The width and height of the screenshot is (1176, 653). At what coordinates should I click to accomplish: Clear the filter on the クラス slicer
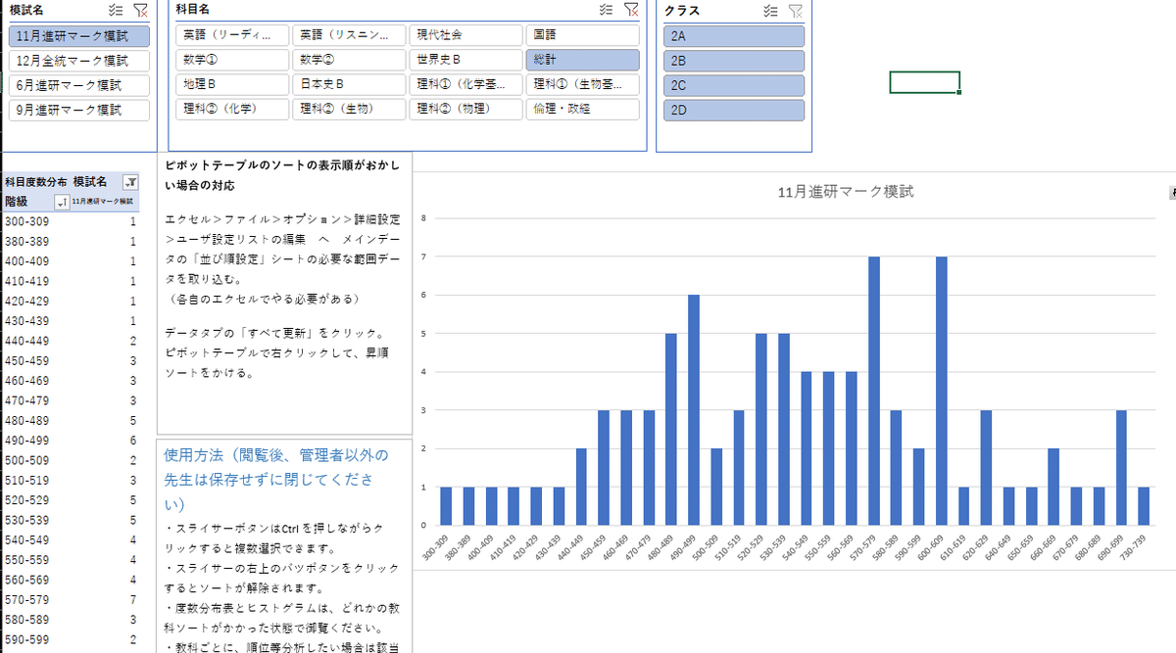click(x=795, y=9)
